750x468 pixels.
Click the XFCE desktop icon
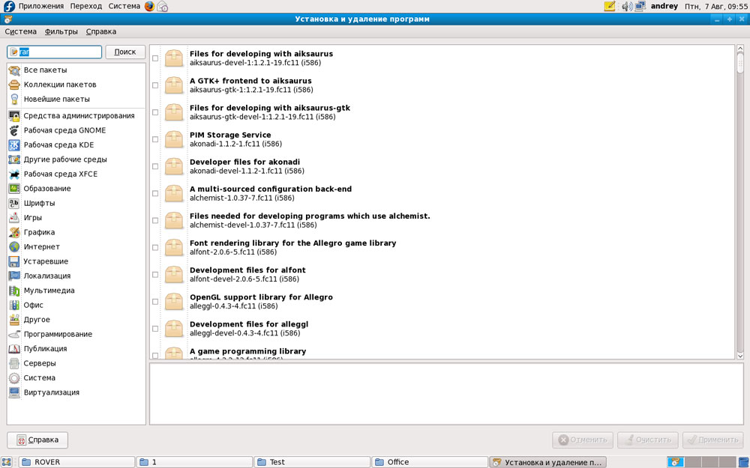tap(14, 174)
